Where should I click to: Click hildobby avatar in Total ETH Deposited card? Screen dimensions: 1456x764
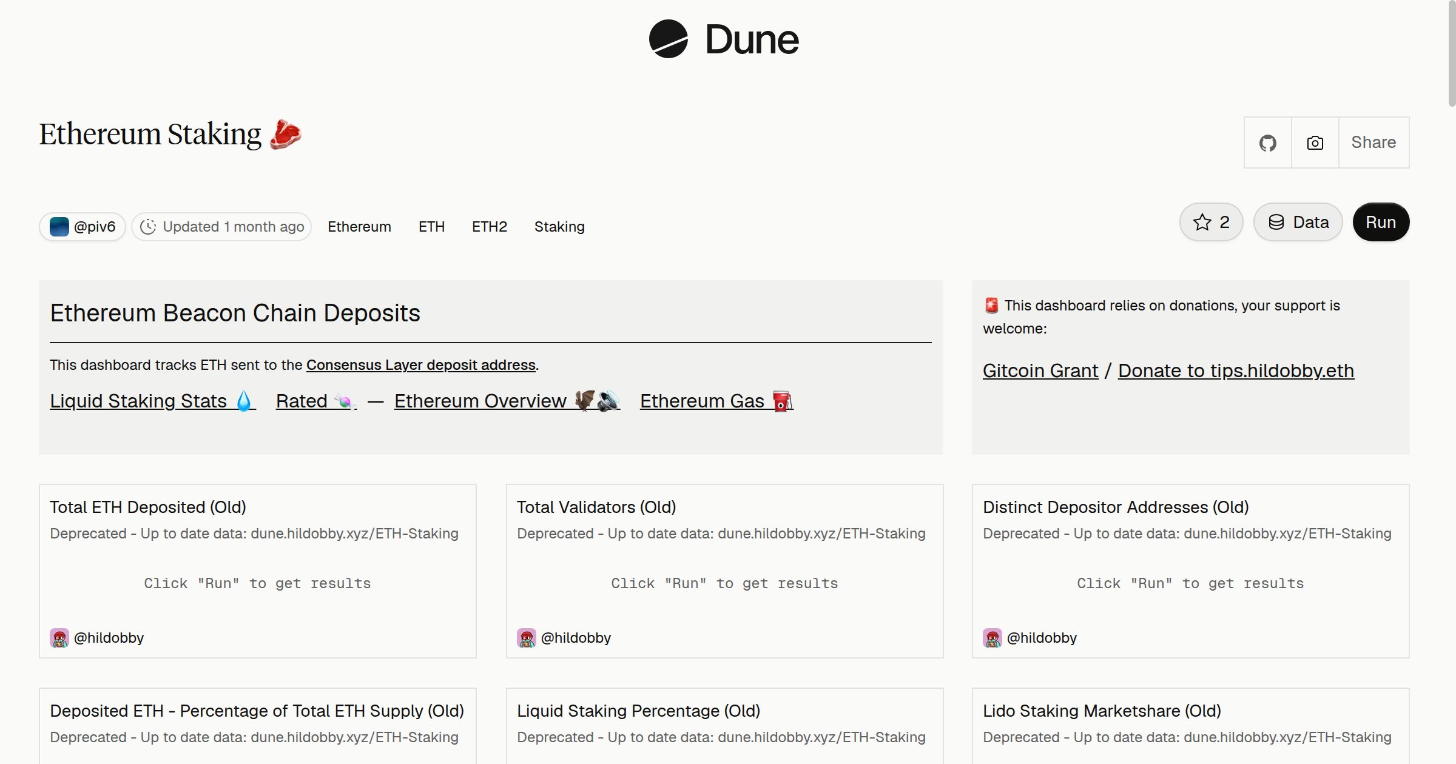coord(59,638)
